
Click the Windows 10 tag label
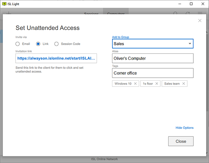123,84
